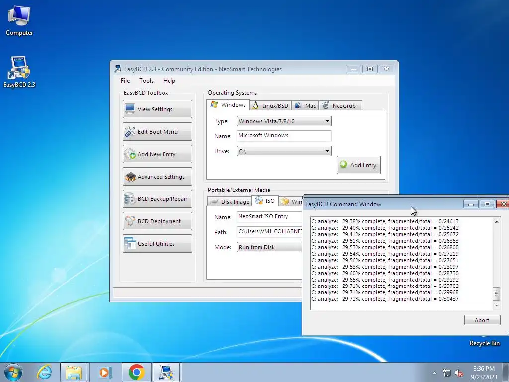This screenshot has height=382, width=509.
Task: Expand the Type dropdown showing Windows Vista/7/8/10
Action: pos(284,121)
